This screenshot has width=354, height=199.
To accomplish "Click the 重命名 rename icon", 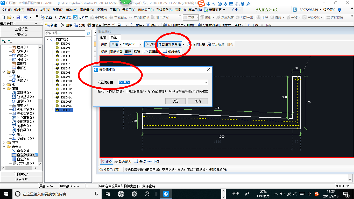I will 89,25.
